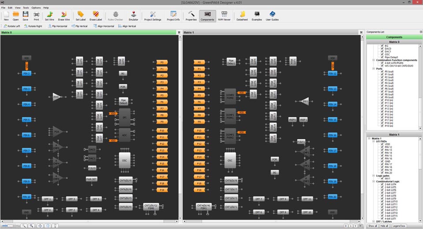This screenshot has height=229, width=423.
Task: Open the Datasheet
Action: pos(242,16)
